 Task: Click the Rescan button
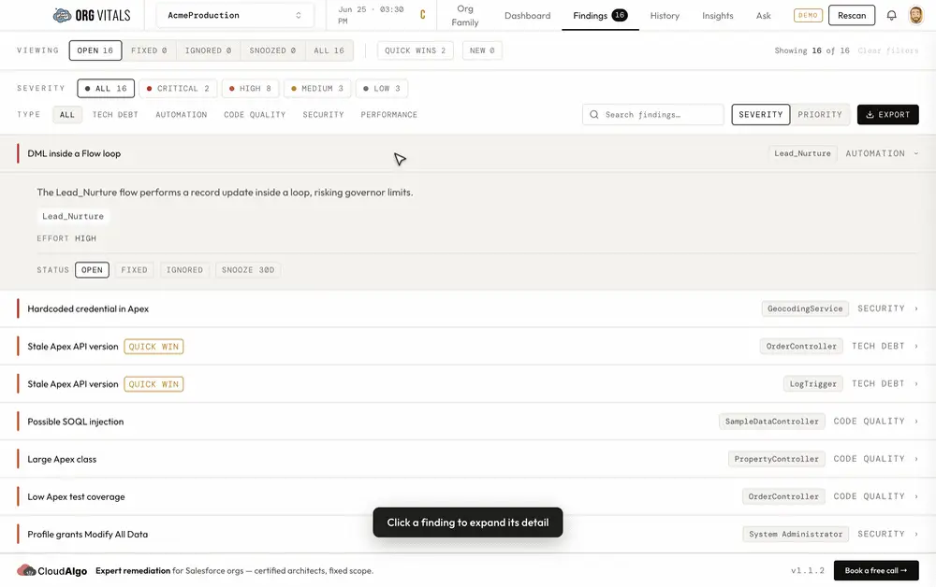coord(851,16)
